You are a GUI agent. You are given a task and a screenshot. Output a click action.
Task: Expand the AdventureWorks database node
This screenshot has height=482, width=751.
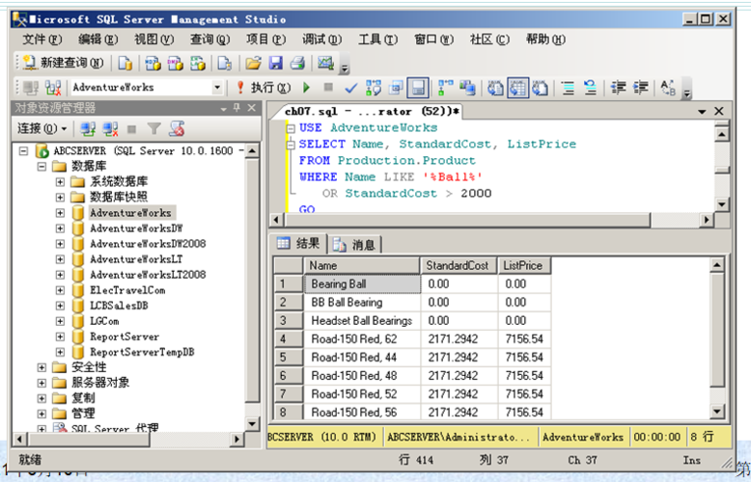60,213
